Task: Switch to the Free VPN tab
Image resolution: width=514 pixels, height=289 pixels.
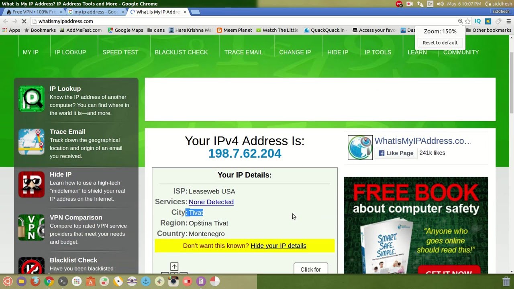Action: (34, 12)
